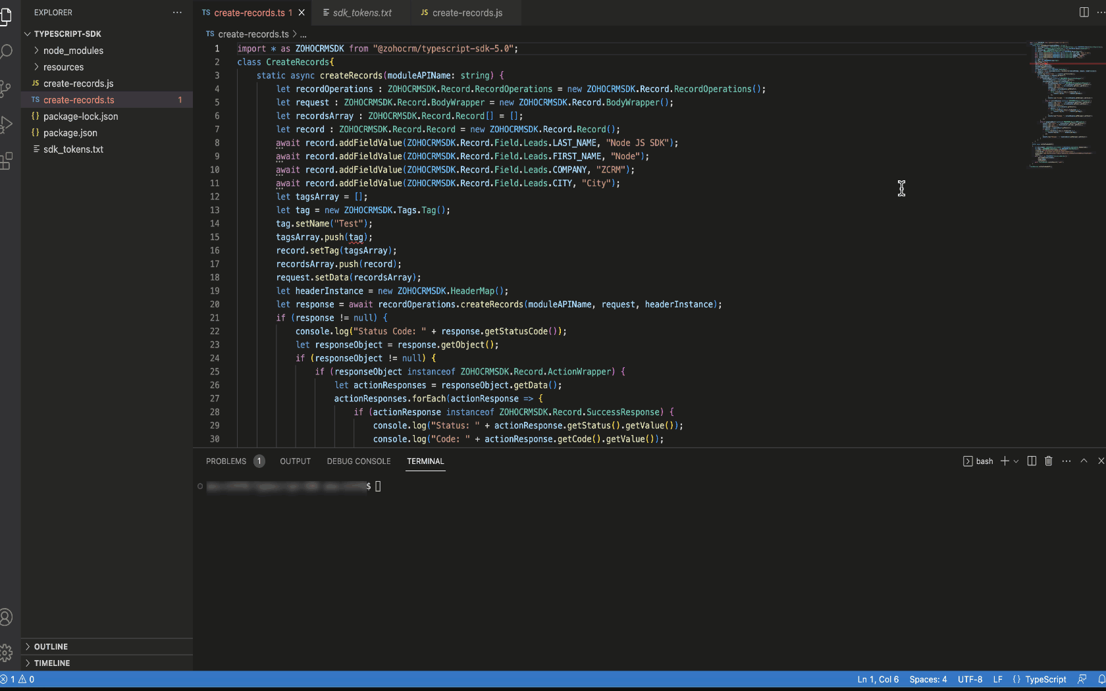Change end of line sequence LF
This screenshot has height=691, width=1106.
pyautogui.click(x=998, y=680)
